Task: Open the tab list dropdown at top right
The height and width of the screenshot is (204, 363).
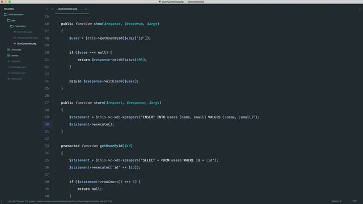Action: pyautogui.click(x=360, y=9)
